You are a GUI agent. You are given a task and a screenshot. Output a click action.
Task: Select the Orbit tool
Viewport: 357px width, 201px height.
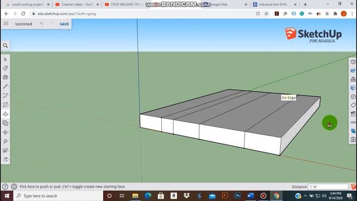click(5, 160)
